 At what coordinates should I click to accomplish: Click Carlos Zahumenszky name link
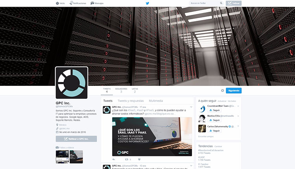pos(218,126)
